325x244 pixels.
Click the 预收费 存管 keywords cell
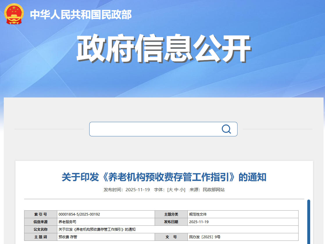pyautogui.click(x=68, y=237)
